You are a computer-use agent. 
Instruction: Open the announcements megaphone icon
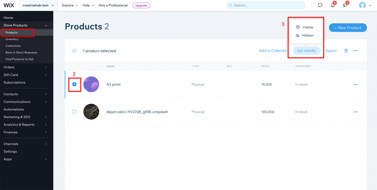coord(345,5)
